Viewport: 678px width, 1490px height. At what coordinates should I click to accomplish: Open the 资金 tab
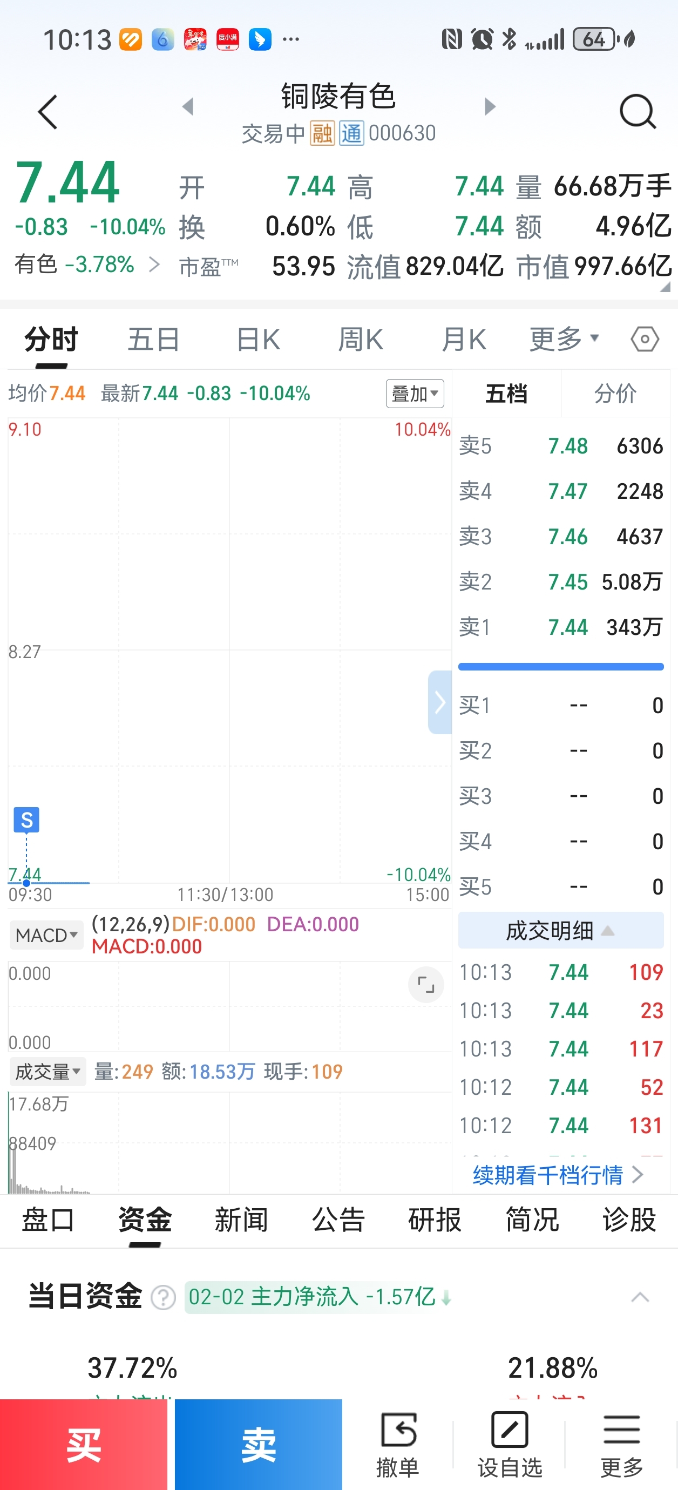(x=145, y=1221)
